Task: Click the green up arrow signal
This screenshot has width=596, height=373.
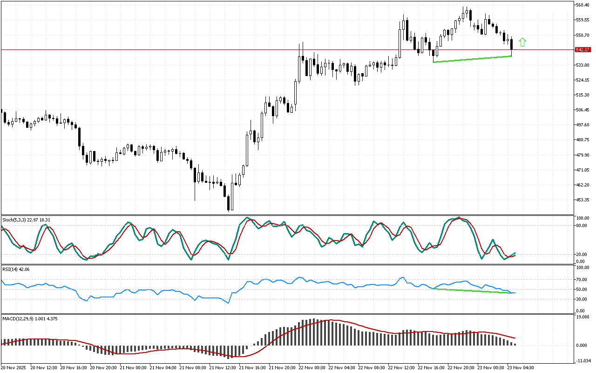Action: 522,42
